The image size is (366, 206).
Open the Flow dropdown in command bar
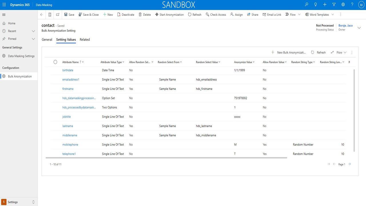click(299, 15)
